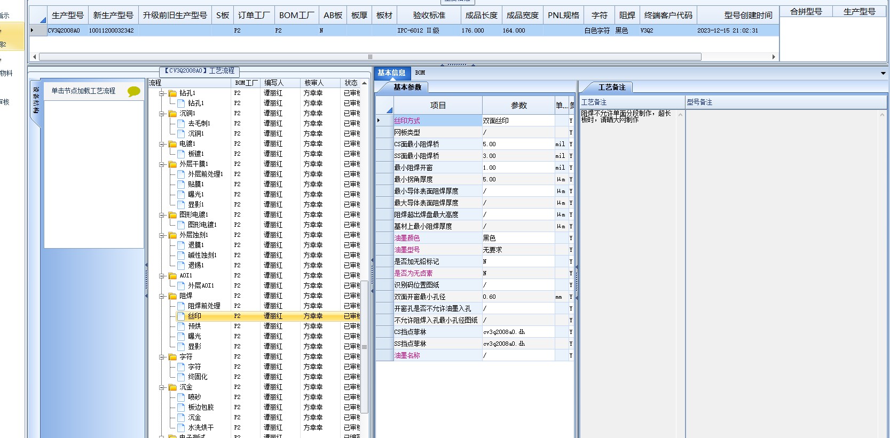Collapse the 阻焊 tree node
This screenshot has width=890, height=438.
coord(162,296)
